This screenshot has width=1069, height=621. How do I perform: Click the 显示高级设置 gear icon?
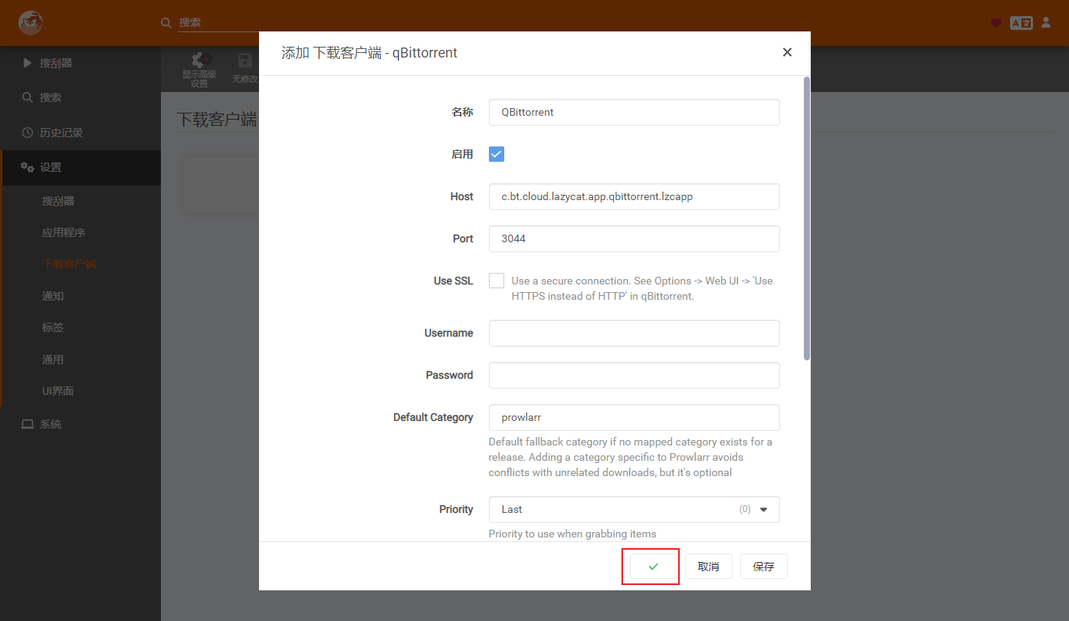coord(199,61)
